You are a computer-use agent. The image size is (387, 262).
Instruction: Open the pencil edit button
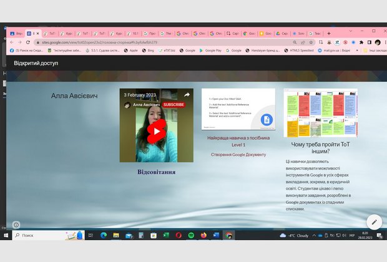[373, 221]
